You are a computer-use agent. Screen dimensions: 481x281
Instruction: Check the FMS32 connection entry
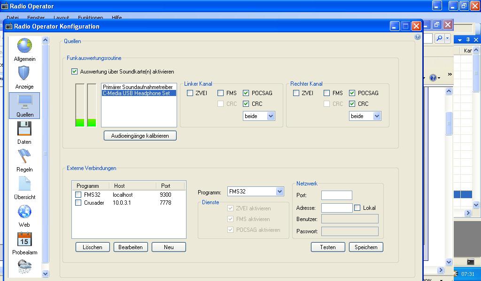[x=78, y=195]
